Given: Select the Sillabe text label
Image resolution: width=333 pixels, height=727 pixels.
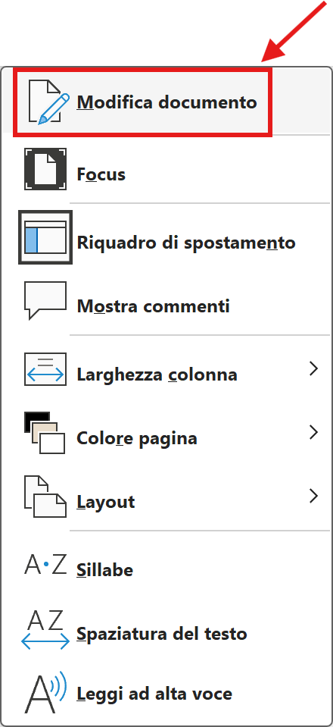Looking at the screenshot, I should [x=104, y=570].
